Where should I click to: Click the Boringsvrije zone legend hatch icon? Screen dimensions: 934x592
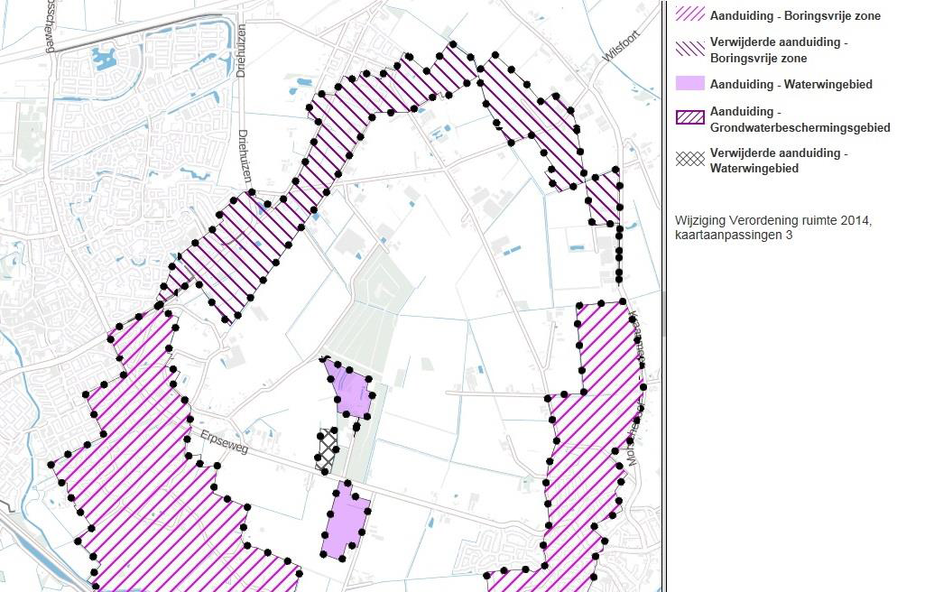690,14
